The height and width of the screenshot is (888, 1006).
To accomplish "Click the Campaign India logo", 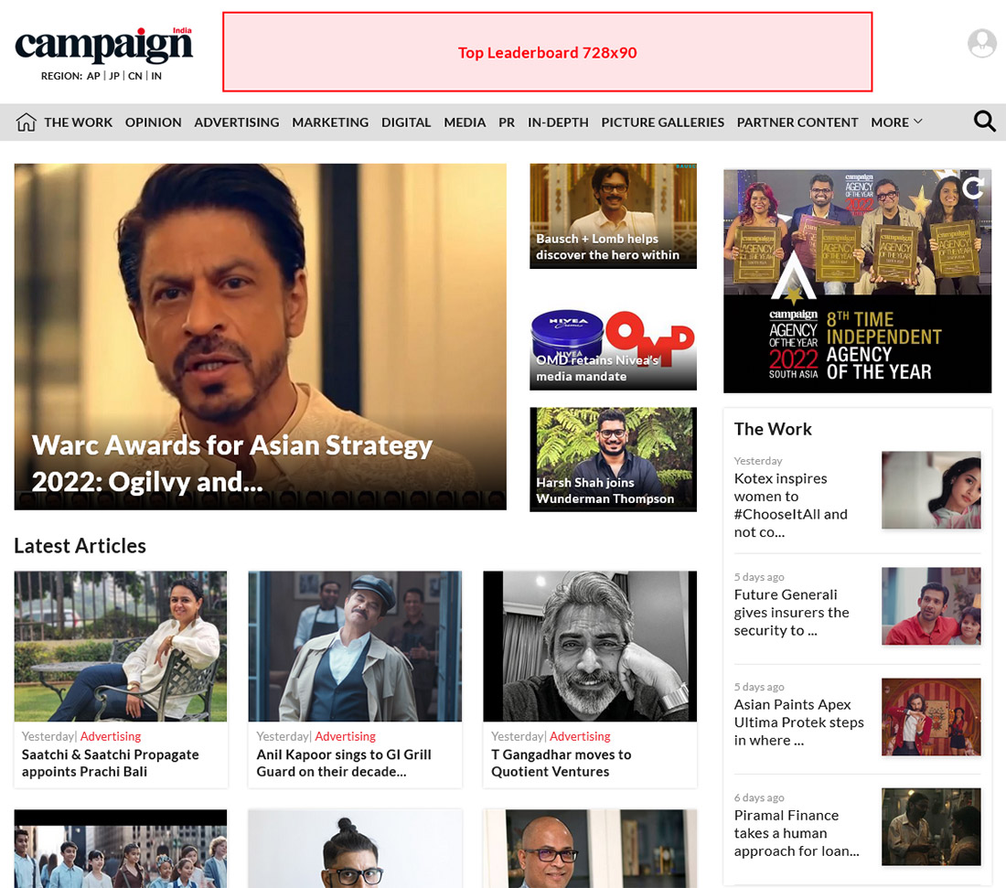I will (104, 45).
